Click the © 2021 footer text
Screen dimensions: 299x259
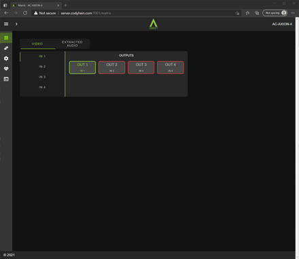click(x=9, y=255)
